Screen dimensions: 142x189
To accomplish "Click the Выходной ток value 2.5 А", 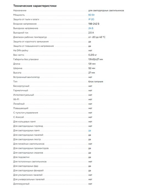I will point(91,33).
